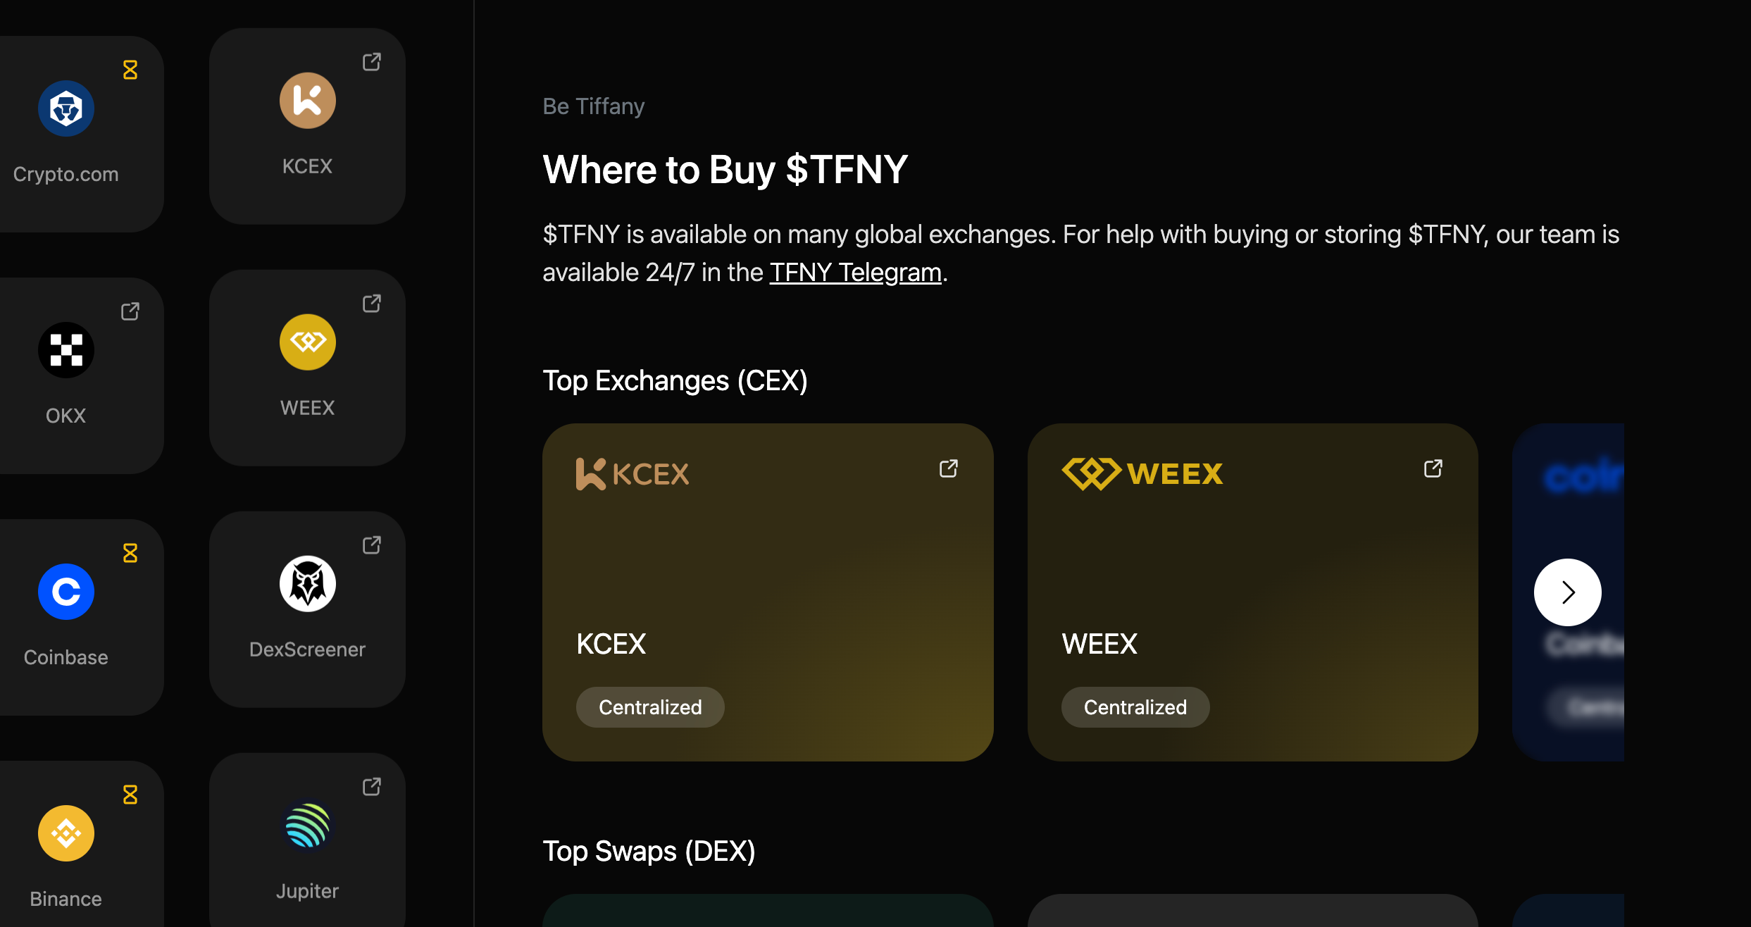The image size is (1751, 927).
Task: Click the Centralized tag on KCEX card
Action: [x=650, y=707]
